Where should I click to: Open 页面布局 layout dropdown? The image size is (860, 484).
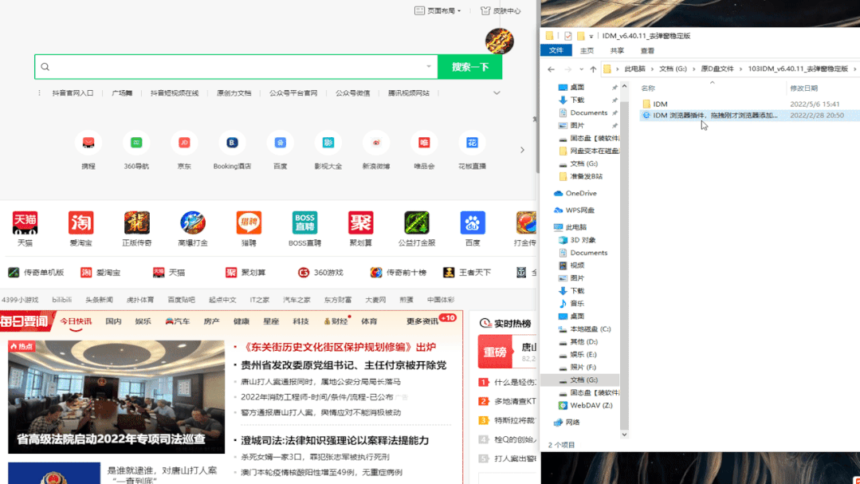[x=438, y=10]
